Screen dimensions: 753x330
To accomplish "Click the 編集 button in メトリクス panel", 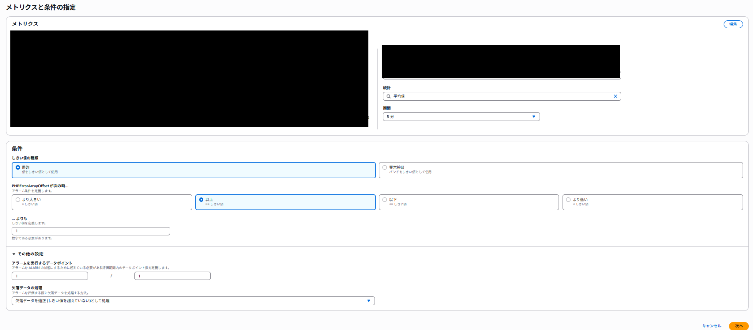I will click(x=733, y=24).
